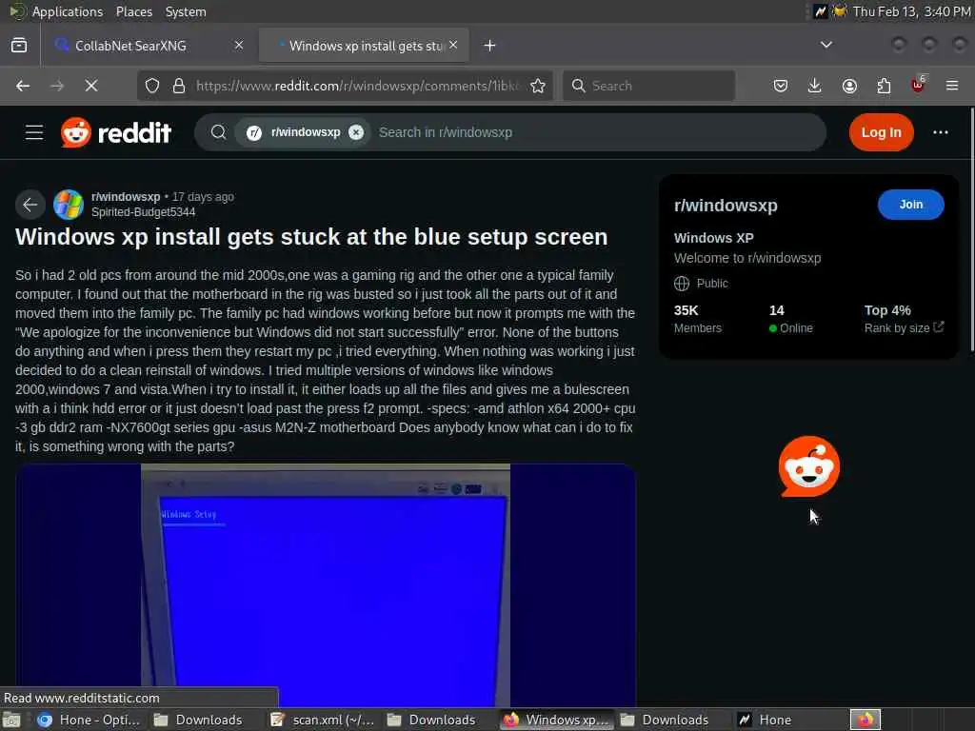Open Rank by size external link icon
The height and width of the screenshot is (731, 975).
[x=939, y=327]
